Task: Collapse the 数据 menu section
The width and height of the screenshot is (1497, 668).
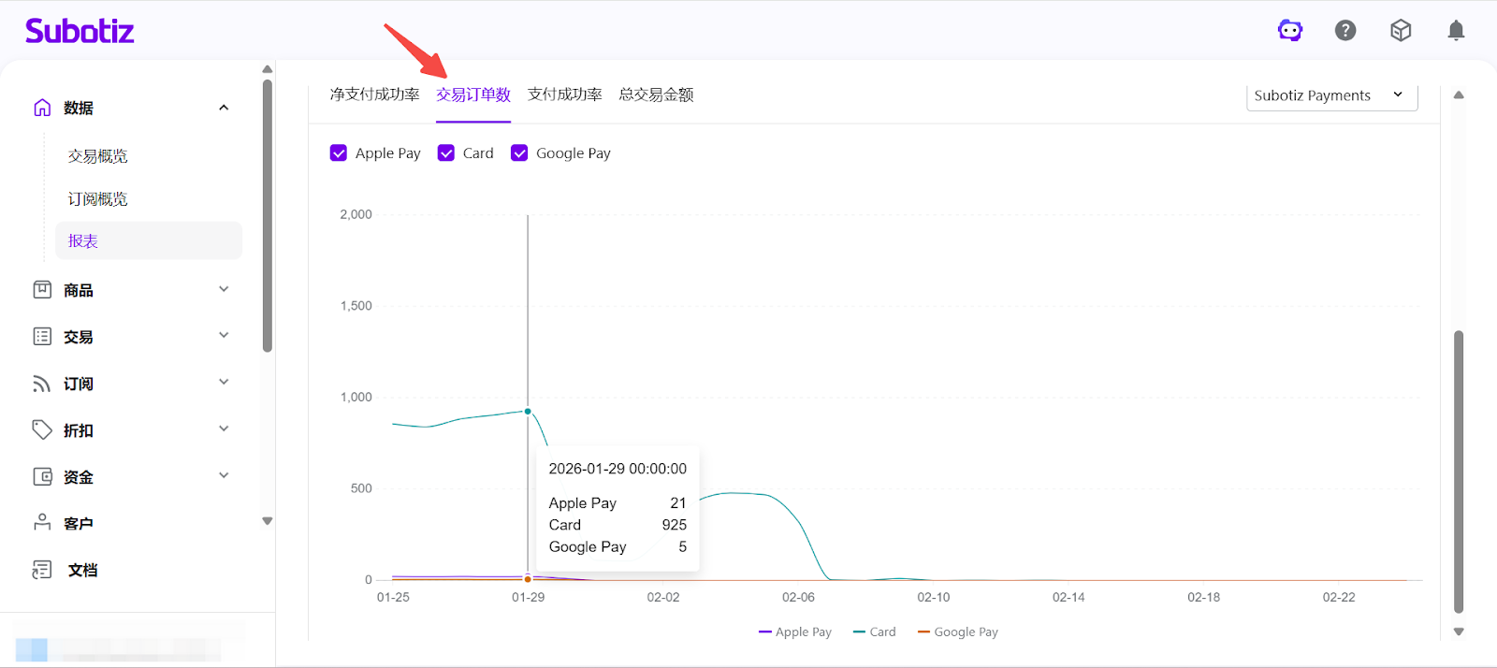Action: coord(224,108)
